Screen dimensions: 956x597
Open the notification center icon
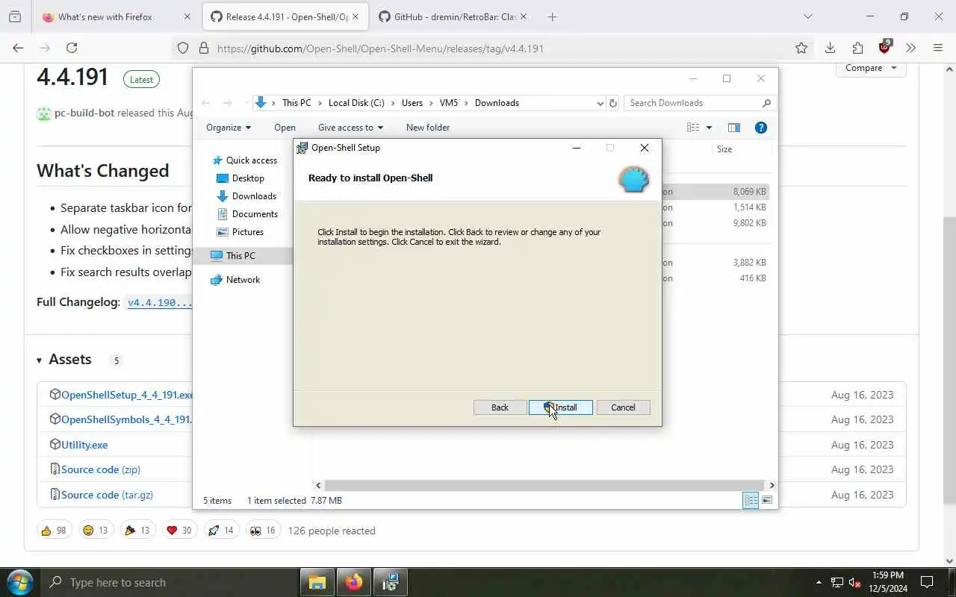(x=927, y=582)
